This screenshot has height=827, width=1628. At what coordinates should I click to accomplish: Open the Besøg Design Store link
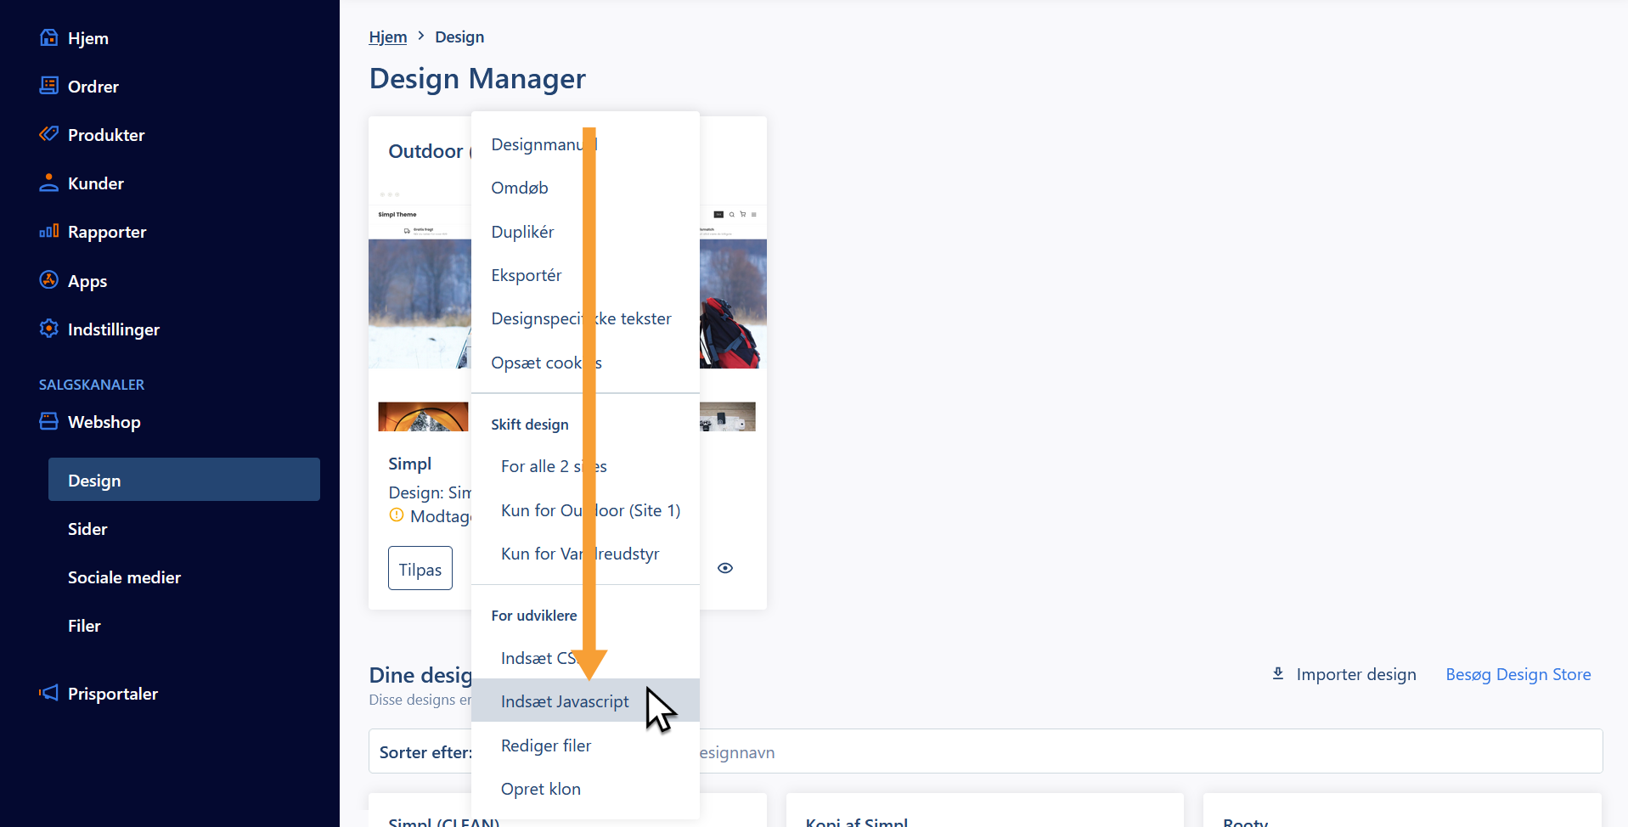(1518, 674)
